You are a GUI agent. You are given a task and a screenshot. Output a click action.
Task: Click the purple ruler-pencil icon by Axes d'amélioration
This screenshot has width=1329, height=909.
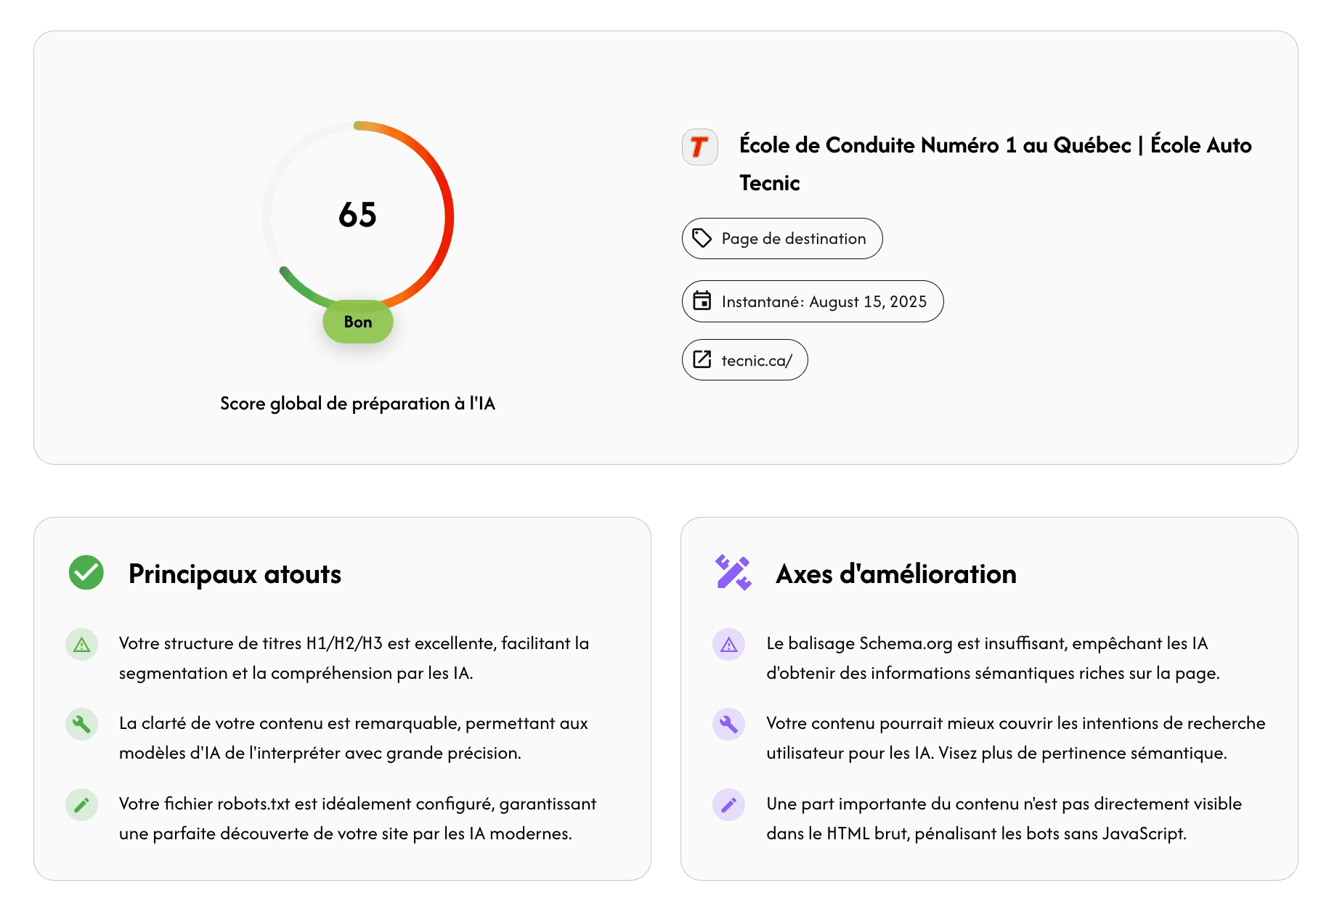(733, 573)
